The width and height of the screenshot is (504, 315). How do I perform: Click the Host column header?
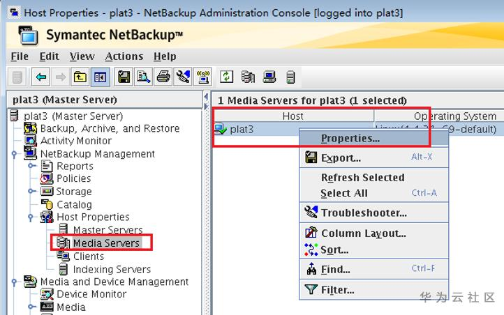click(293, 116)
